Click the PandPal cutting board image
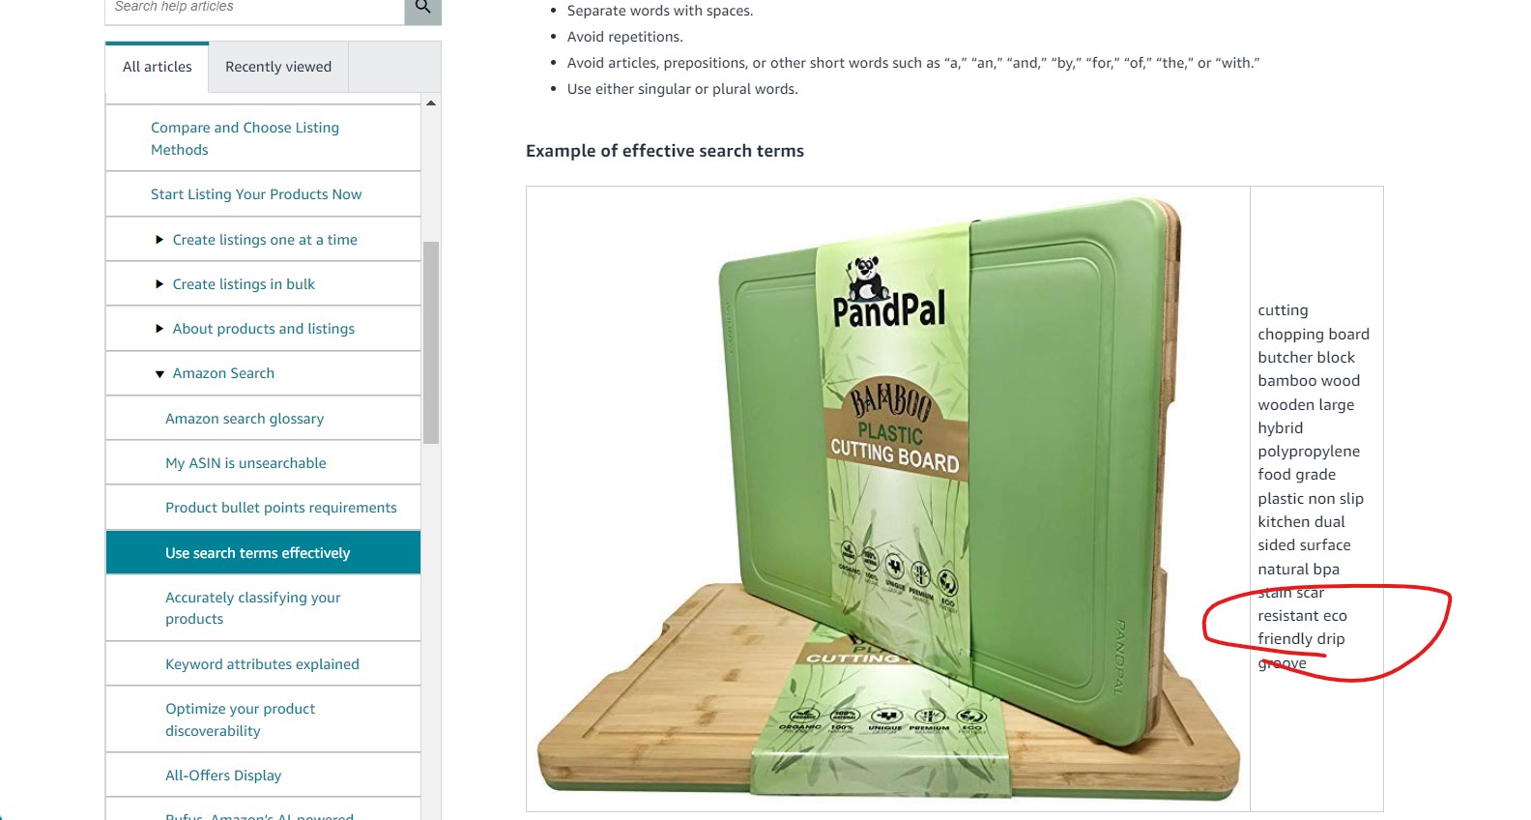1531x820 pixels. coord(887,498)
